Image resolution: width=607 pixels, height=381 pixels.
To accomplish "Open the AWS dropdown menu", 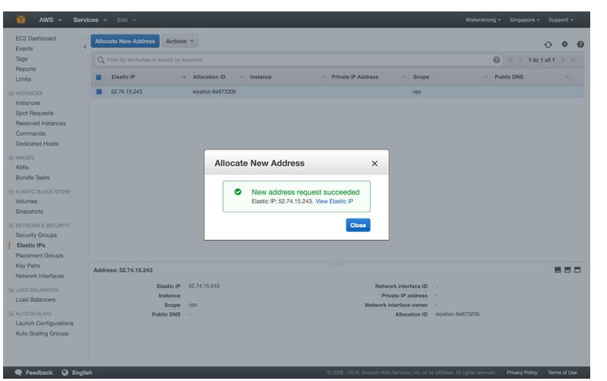I will coord(50,20).
